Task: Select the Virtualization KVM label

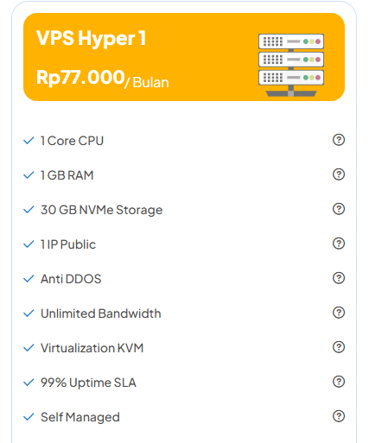Action: pos(92,348)
